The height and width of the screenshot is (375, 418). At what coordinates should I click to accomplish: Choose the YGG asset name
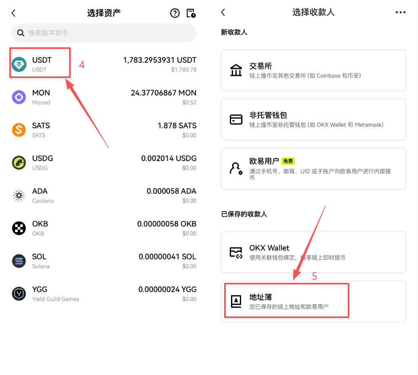[x=40, y=290]
